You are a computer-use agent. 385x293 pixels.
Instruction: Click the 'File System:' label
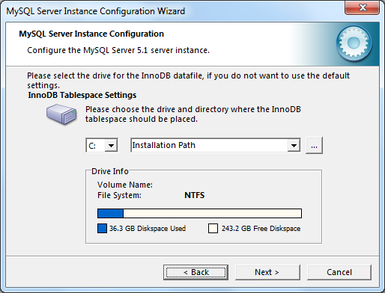click(x=119, y=195)
